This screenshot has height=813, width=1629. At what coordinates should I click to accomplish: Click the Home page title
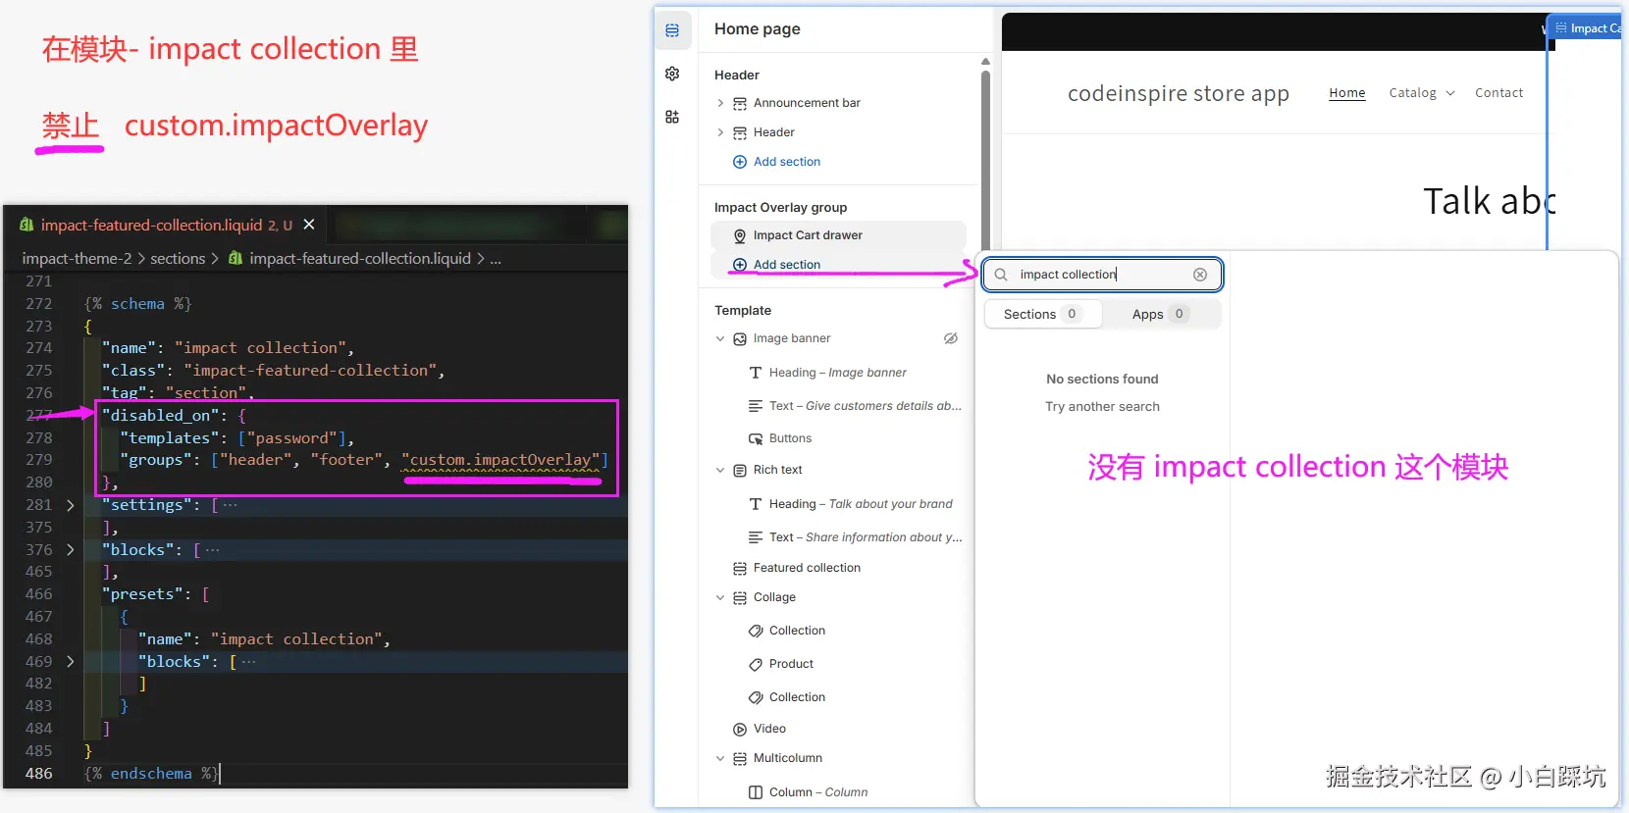tap(757, 29)
